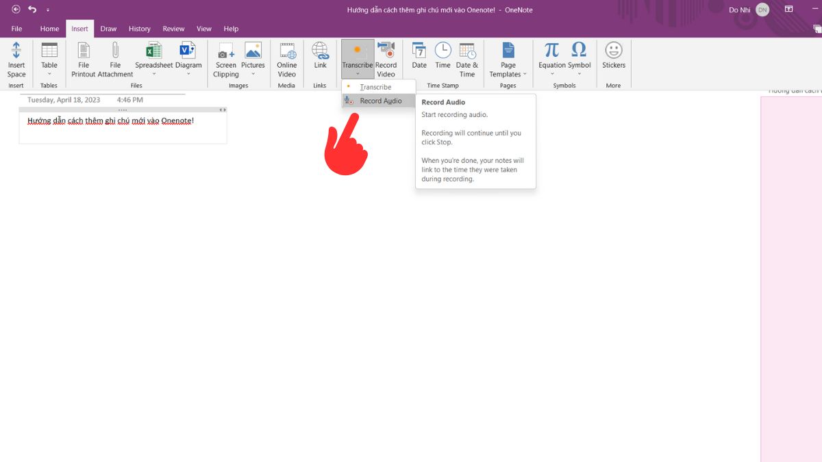This screenshot has width=822, height=462.
Task: Open the Table insert icon
Action: 49,50
